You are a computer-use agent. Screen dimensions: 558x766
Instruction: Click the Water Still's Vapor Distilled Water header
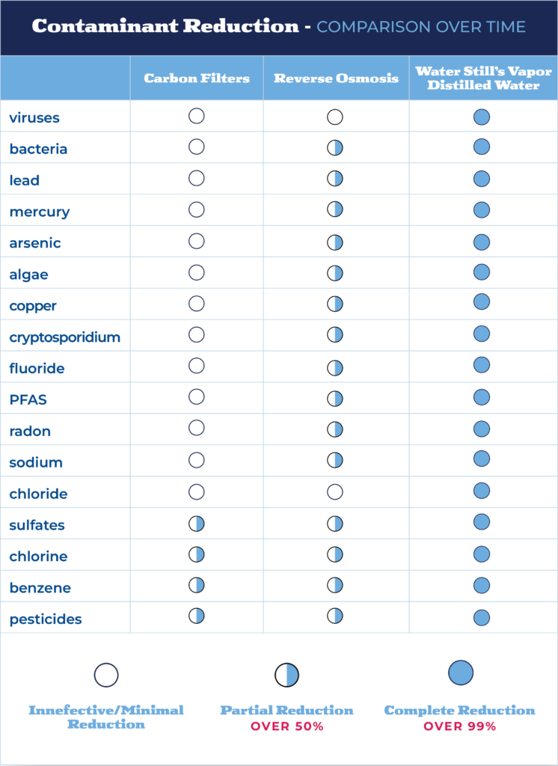point(483,78)
